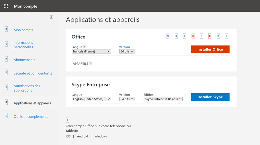
Task: Click the Télécharger Office sur votre téléphone text
Action: [x=98, y=128]
